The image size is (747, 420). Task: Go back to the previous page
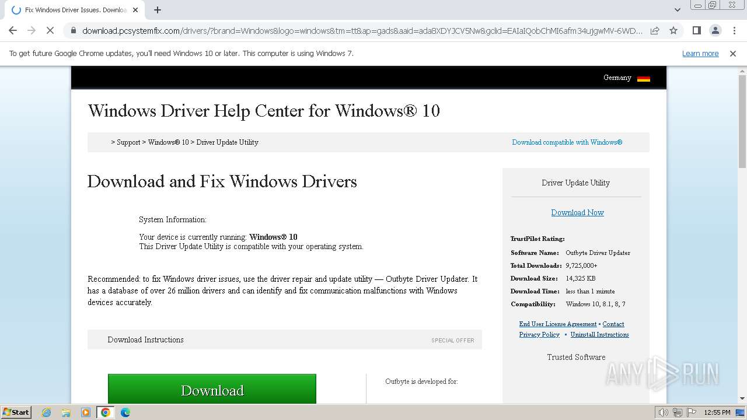point(13,30)
